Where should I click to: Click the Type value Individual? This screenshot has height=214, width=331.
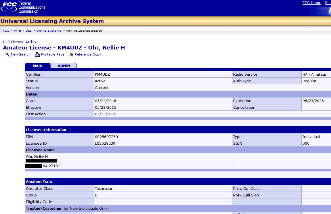click(311, 137)
